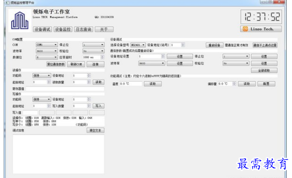292x178 pixels.
Task: Click the 应答超时 1000 ms field
Action: [92, 57]
